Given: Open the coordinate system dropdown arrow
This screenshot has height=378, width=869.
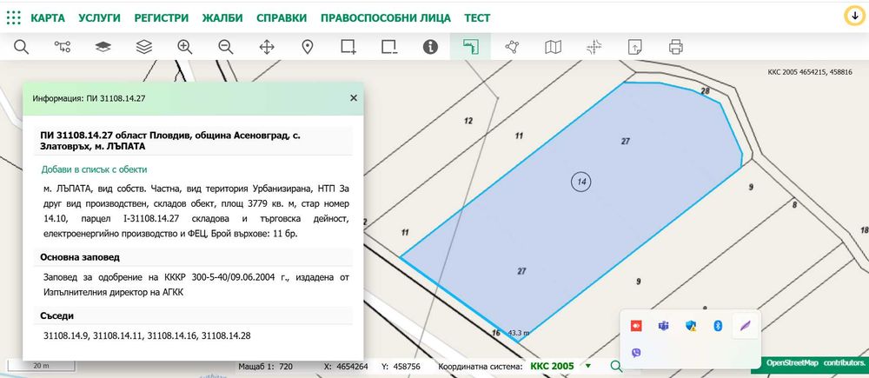Looking at the screenshot, I should [588, 366].
